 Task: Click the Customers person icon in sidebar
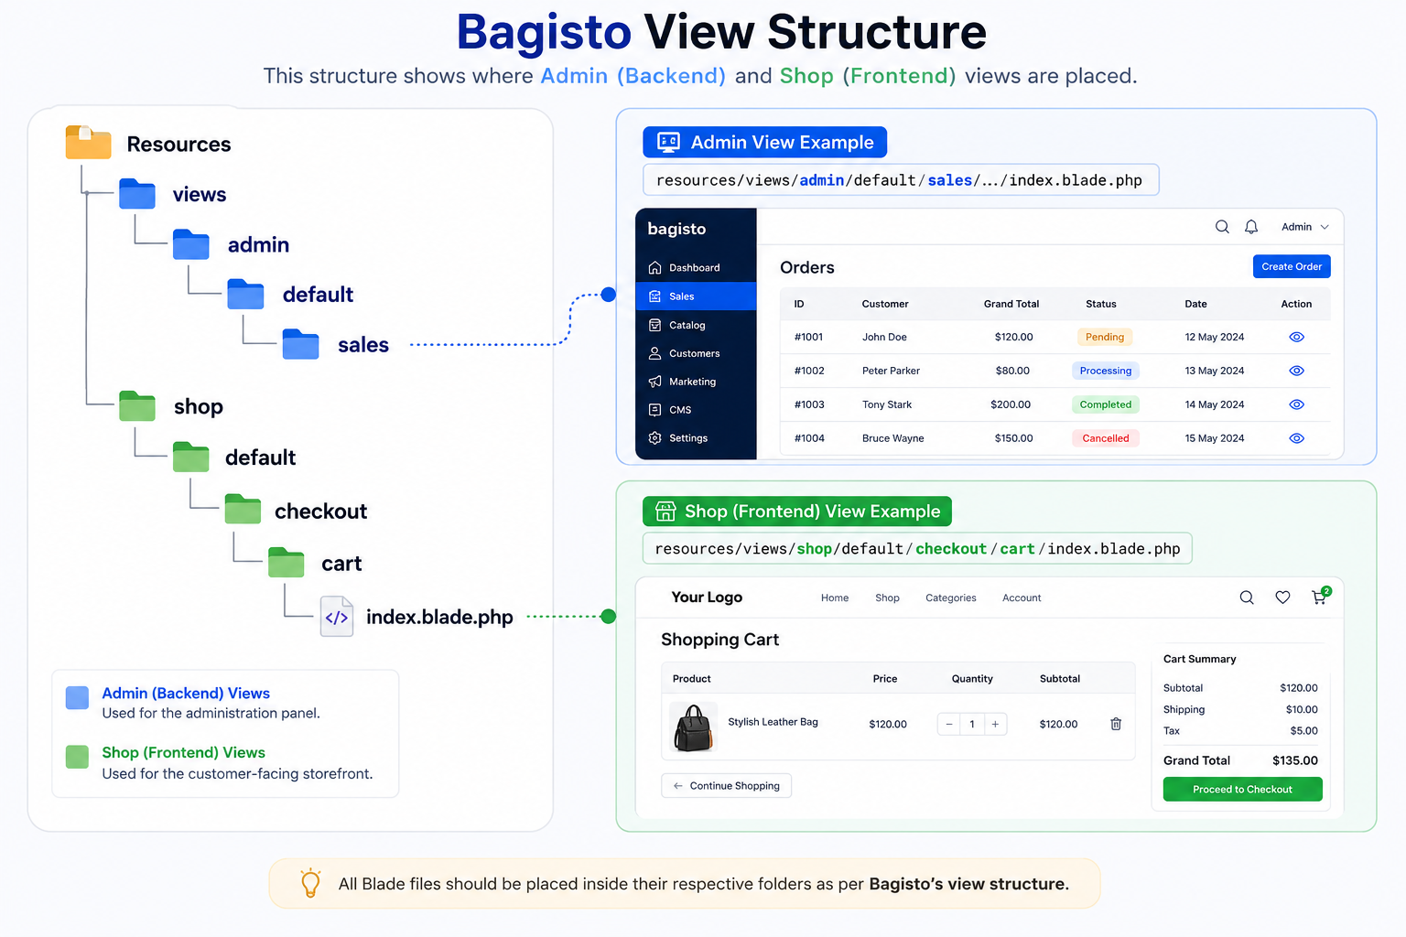point(654,353)
